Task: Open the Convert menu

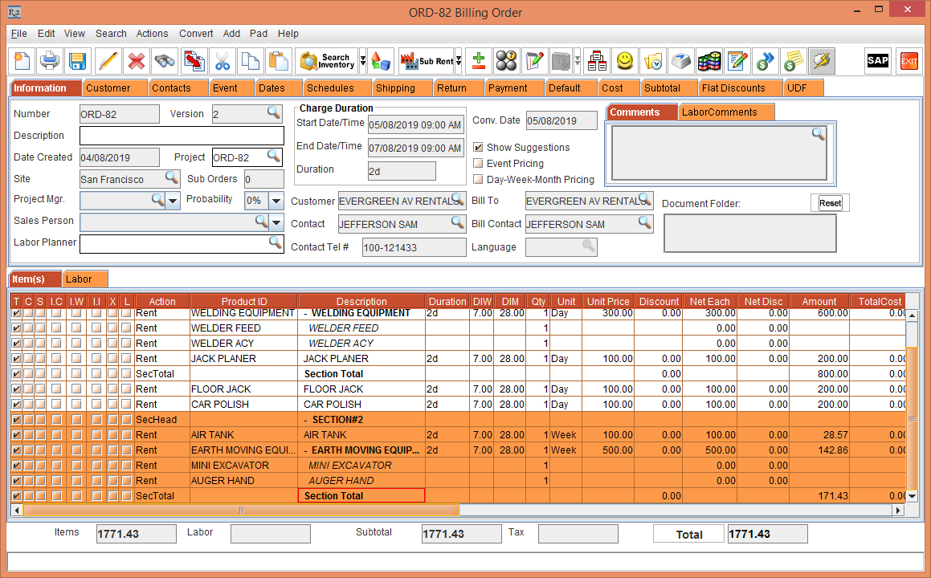Action: click(x=196, y=34)
